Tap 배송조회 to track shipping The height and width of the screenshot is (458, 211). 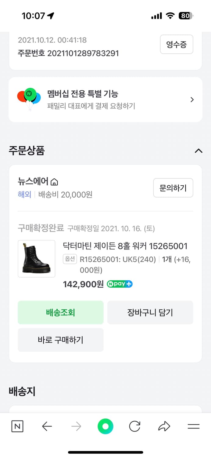click(x=60, y=312)
